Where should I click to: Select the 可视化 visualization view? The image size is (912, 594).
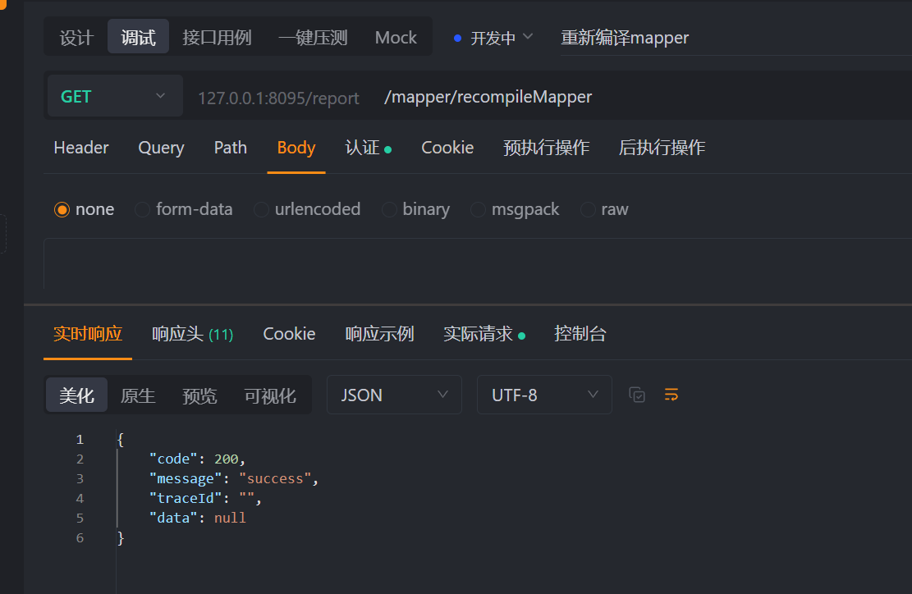click(x=270, y=395)
